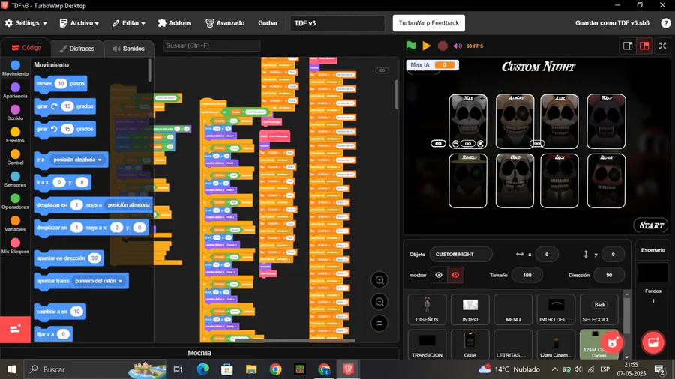
Task: Click the Tamaño value field
Action: point(527,275)
